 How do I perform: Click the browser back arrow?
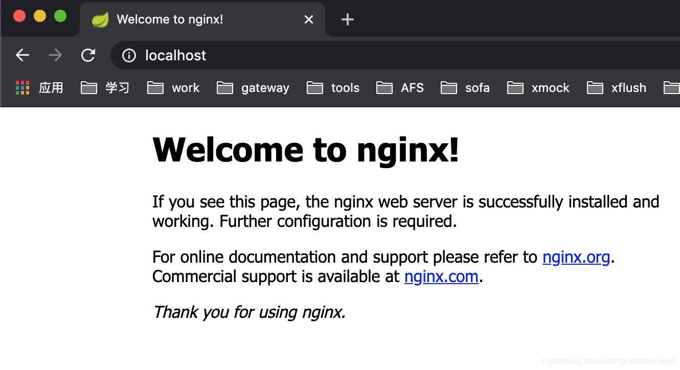point(22,55)
